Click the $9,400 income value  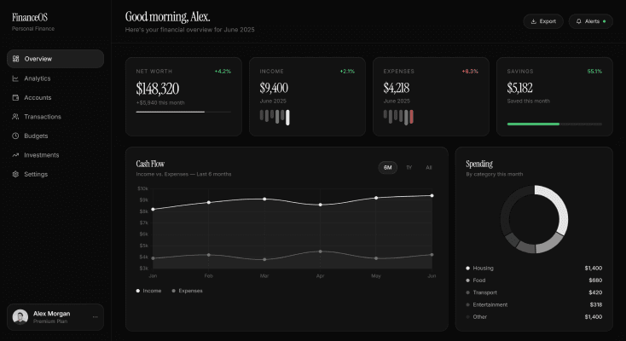(x=274, y=88)
